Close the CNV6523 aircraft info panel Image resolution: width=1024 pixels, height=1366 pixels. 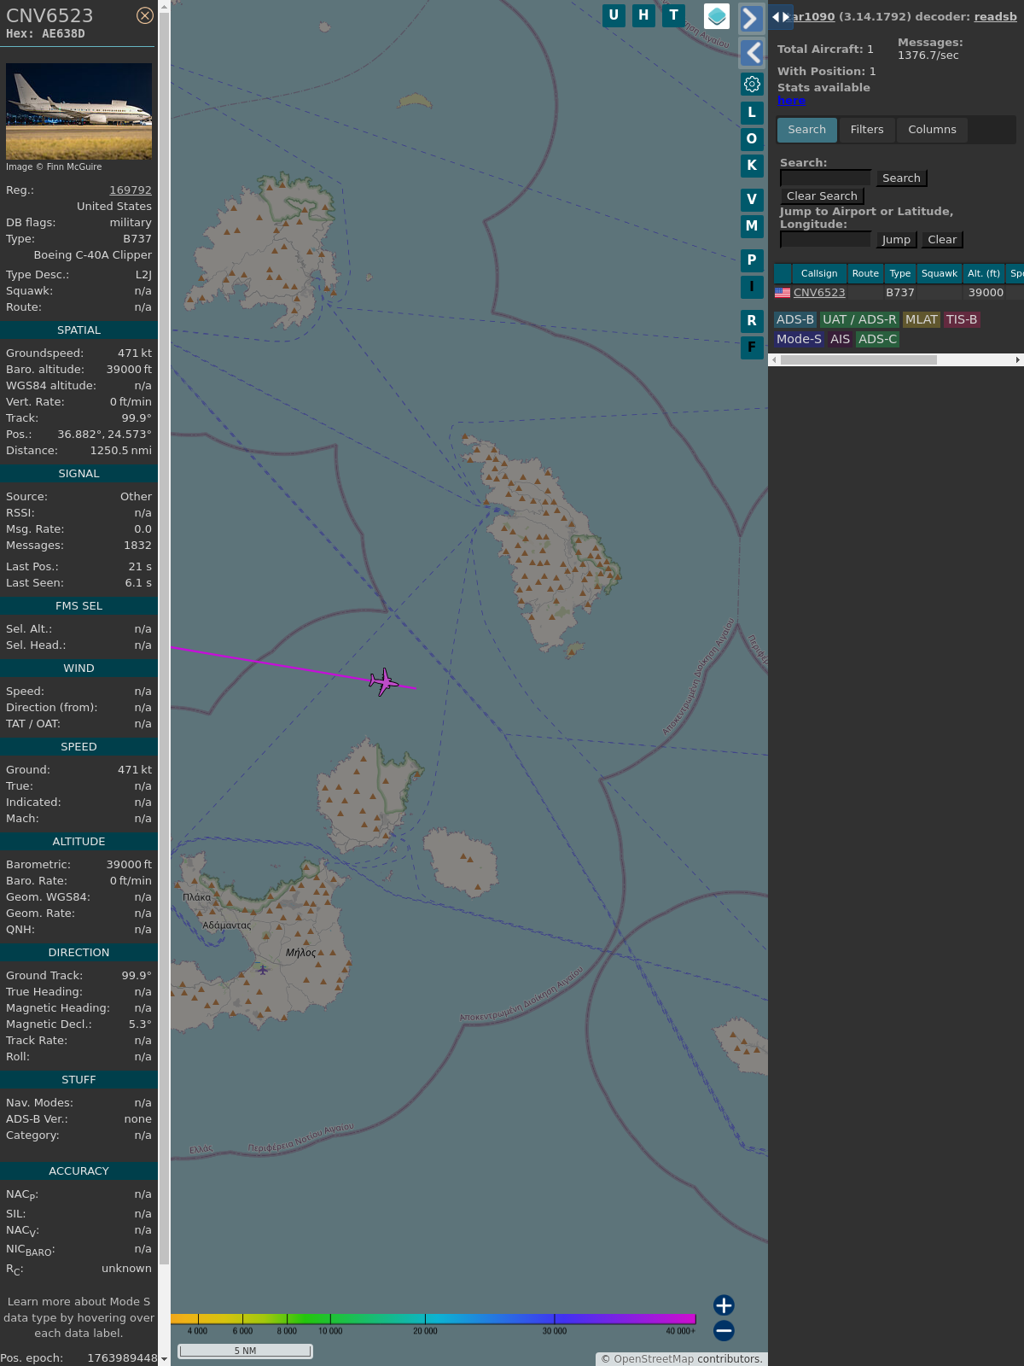(145, 15)
